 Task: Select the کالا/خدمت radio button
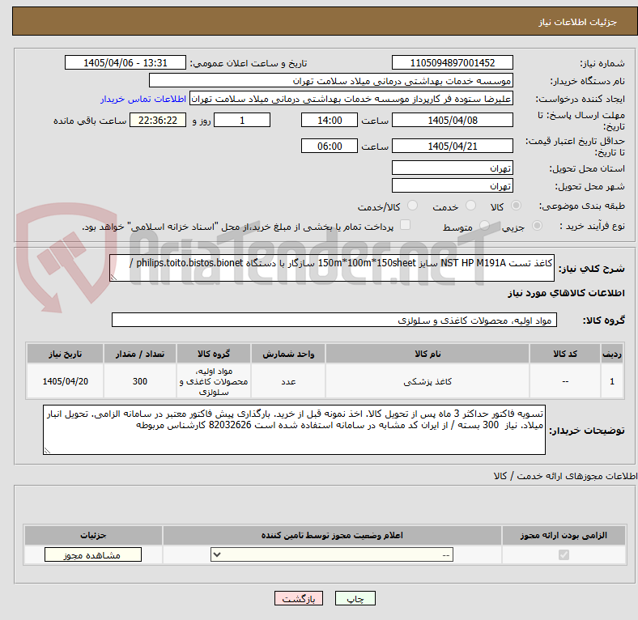(x=413, y=206)
